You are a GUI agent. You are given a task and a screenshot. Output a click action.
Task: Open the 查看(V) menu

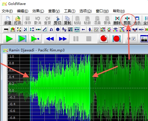[x=54, y=11]
